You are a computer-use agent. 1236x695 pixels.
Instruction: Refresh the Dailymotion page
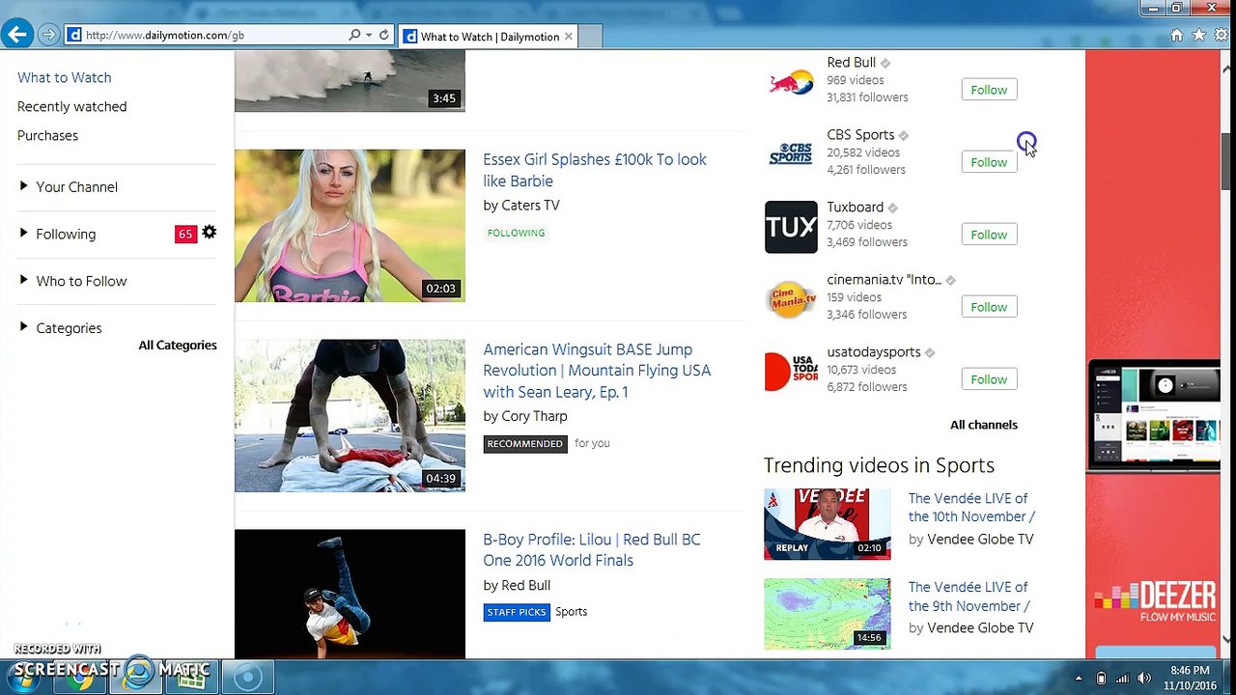click(x=383, y=35)
